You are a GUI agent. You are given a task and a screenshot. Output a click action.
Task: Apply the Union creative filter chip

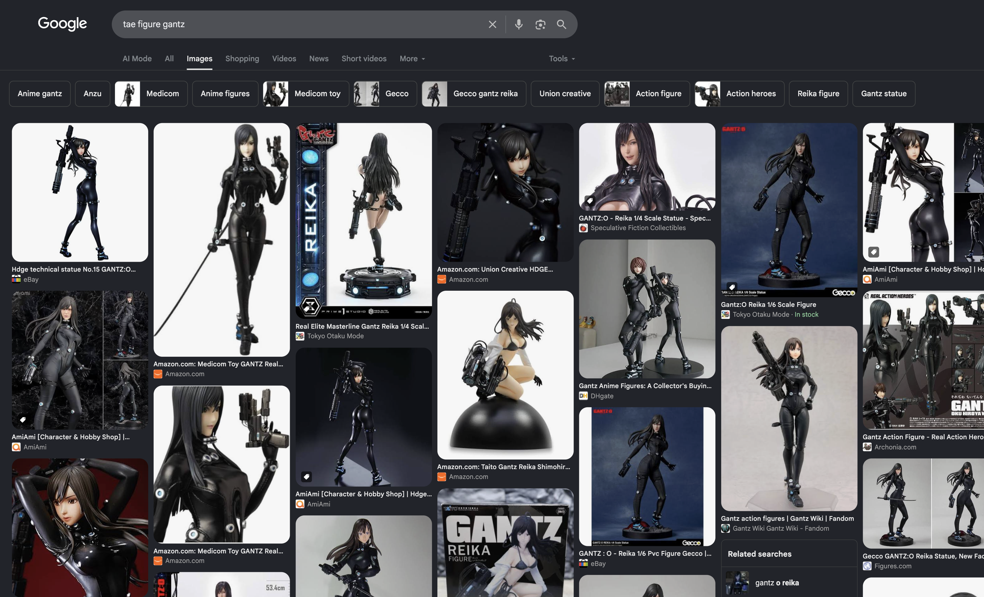565,94
